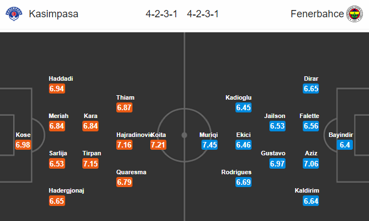The image size is (369, 221).
Task: Select Thiam's 6.87 rating badge
Action: click(124, 107)
